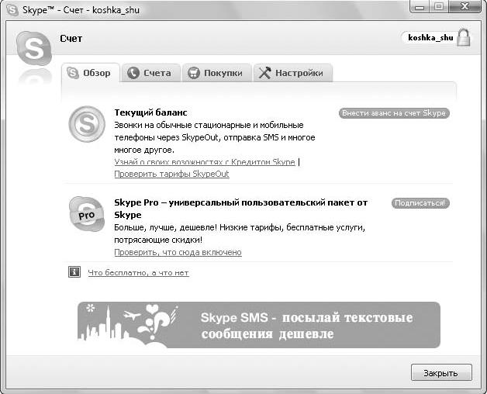Click the Skype Pro logo icon
This screenshot has height=394, width=487.
pos(86,213)
